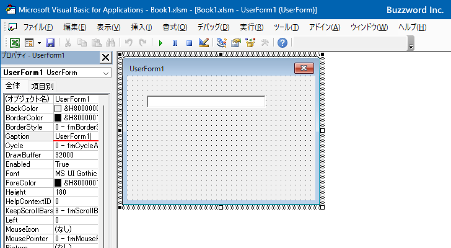Open the Insert UserForm dropdown arrow
This screenshot has width=451, height=248.
(x=39, y=43)
